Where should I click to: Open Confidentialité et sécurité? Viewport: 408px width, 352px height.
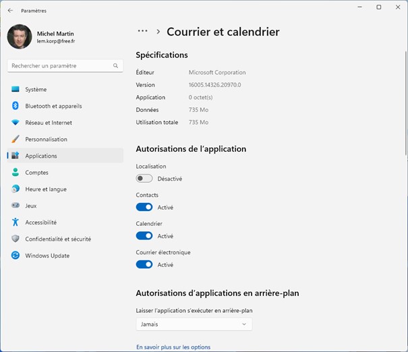coord(65,239)
